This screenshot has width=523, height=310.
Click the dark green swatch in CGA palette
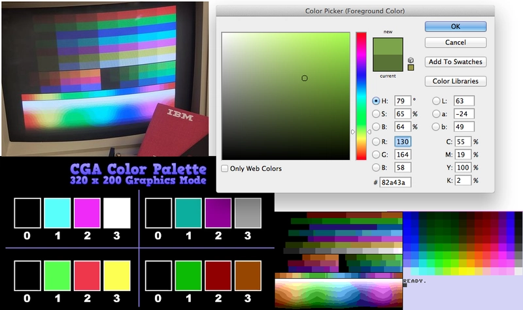coord(188,275)
